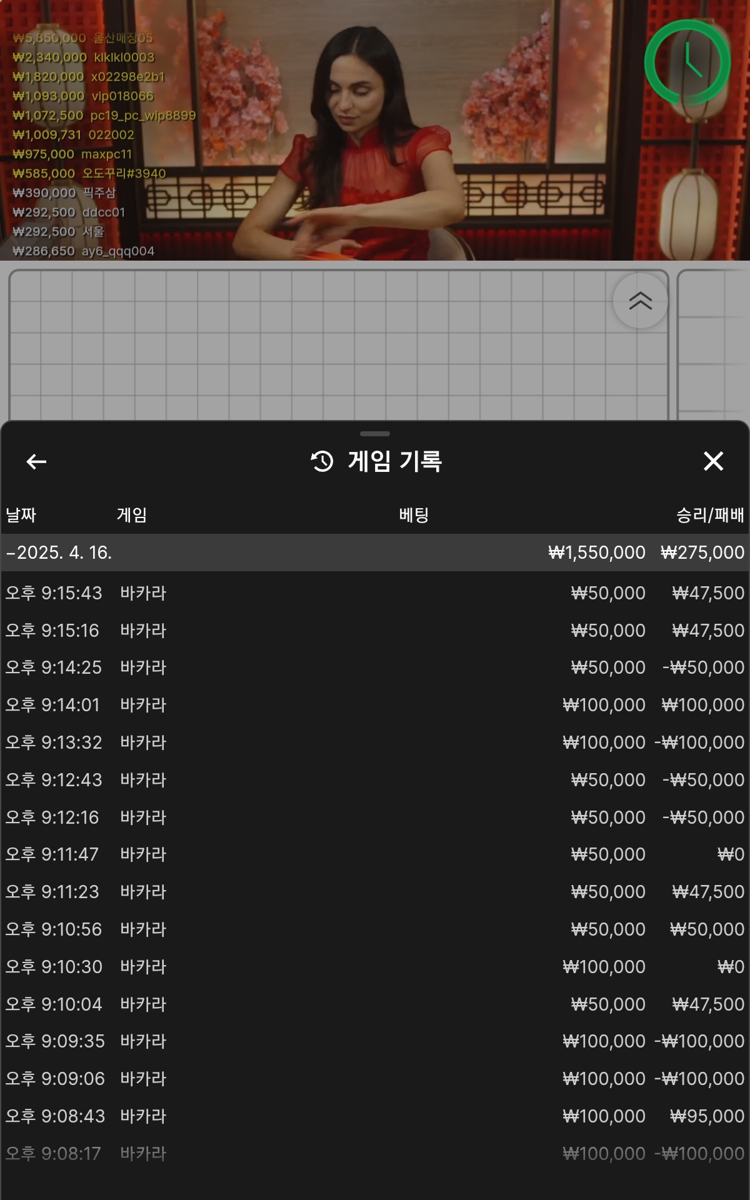Viewport: 750px width, 1200px height.
Task: Click the 게임 column header
Action: 132,515
